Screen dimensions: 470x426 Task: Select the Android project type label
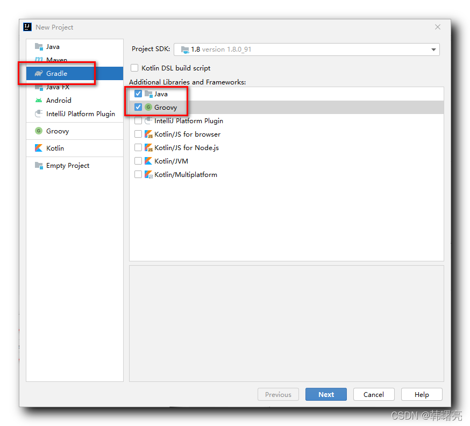point(59,101)
